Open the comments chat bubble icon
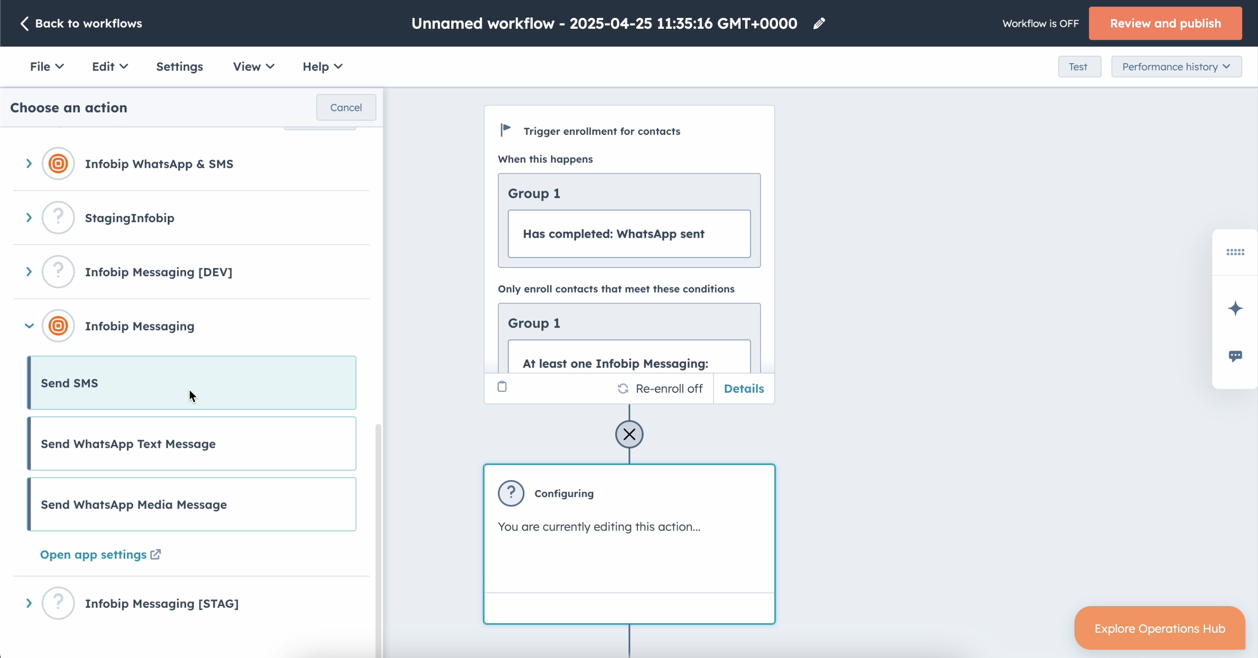Image resolution: width=1258 pixels, height=658 pixels. pyautogui.click(x=1235, y=356)
